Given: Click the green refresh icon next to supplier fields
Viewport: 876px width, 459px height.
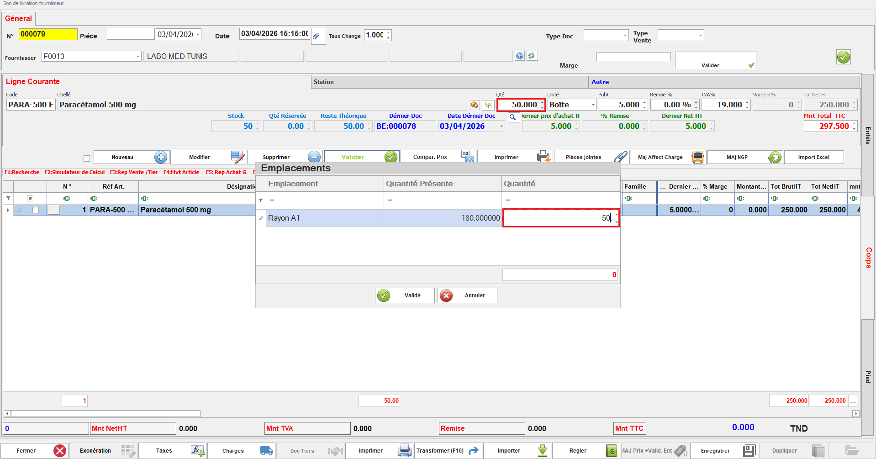Looking at the screenshot, I should pos(532,56).
